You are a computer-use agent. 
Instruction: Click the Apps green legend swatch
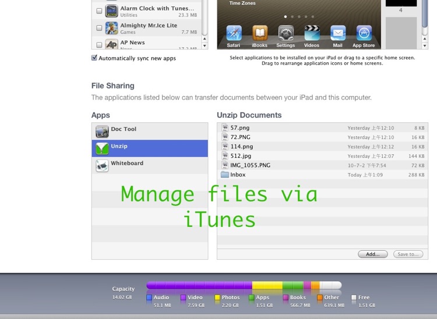(251, 297)
